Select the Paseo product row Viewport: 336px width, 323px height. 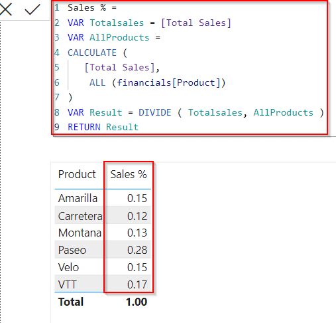point(103,250)
